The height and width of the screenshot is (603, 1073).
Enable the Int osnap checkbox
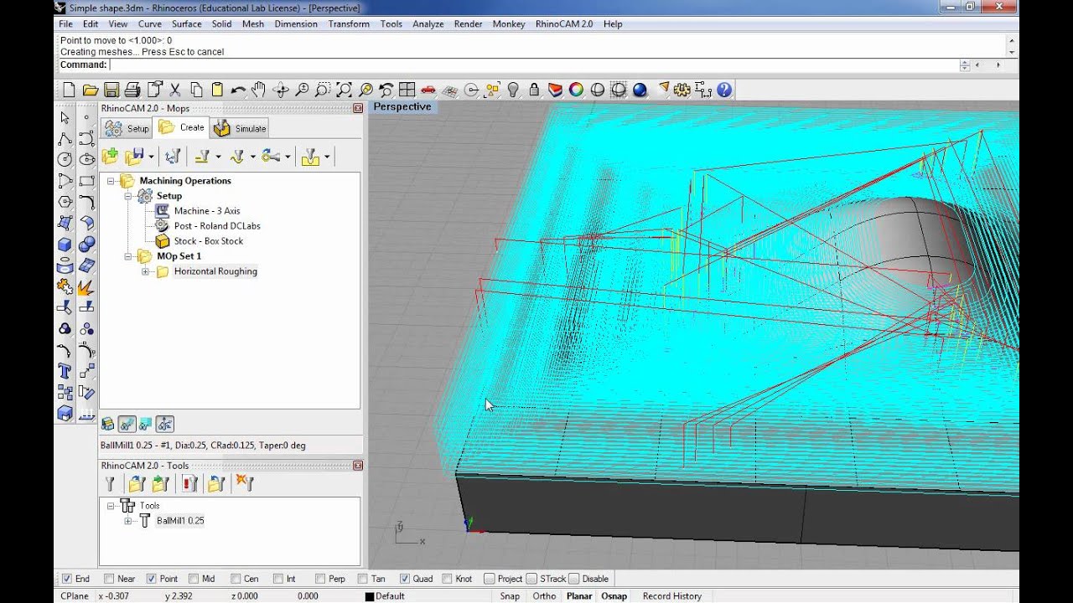(x=277, y=579)
